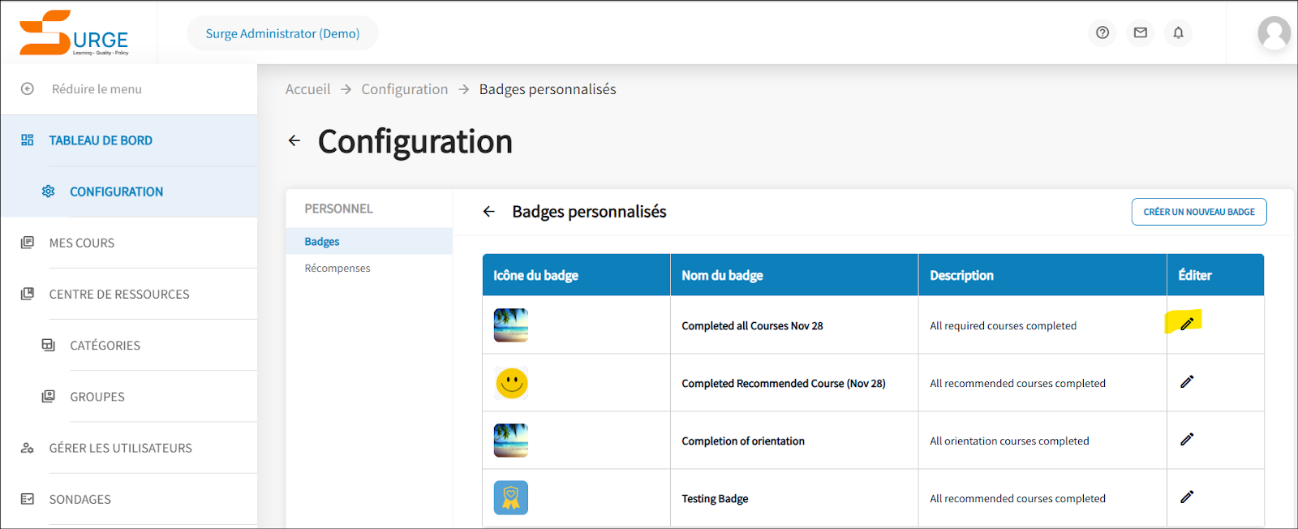The height and width of the screenshot is (529, 1298).
Task: Go back using the arrow beside Badges personnalisés
Action: coord(488,211)
